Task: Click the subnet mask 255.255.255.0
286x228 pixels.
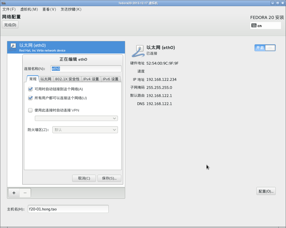Action: click(x=159, y=88)
